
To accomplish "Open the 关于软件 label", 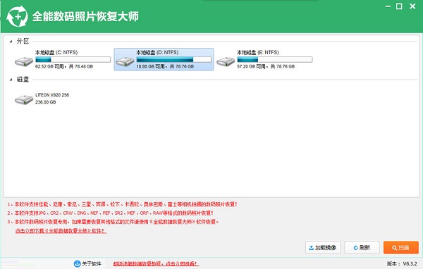I will (92, 263).
